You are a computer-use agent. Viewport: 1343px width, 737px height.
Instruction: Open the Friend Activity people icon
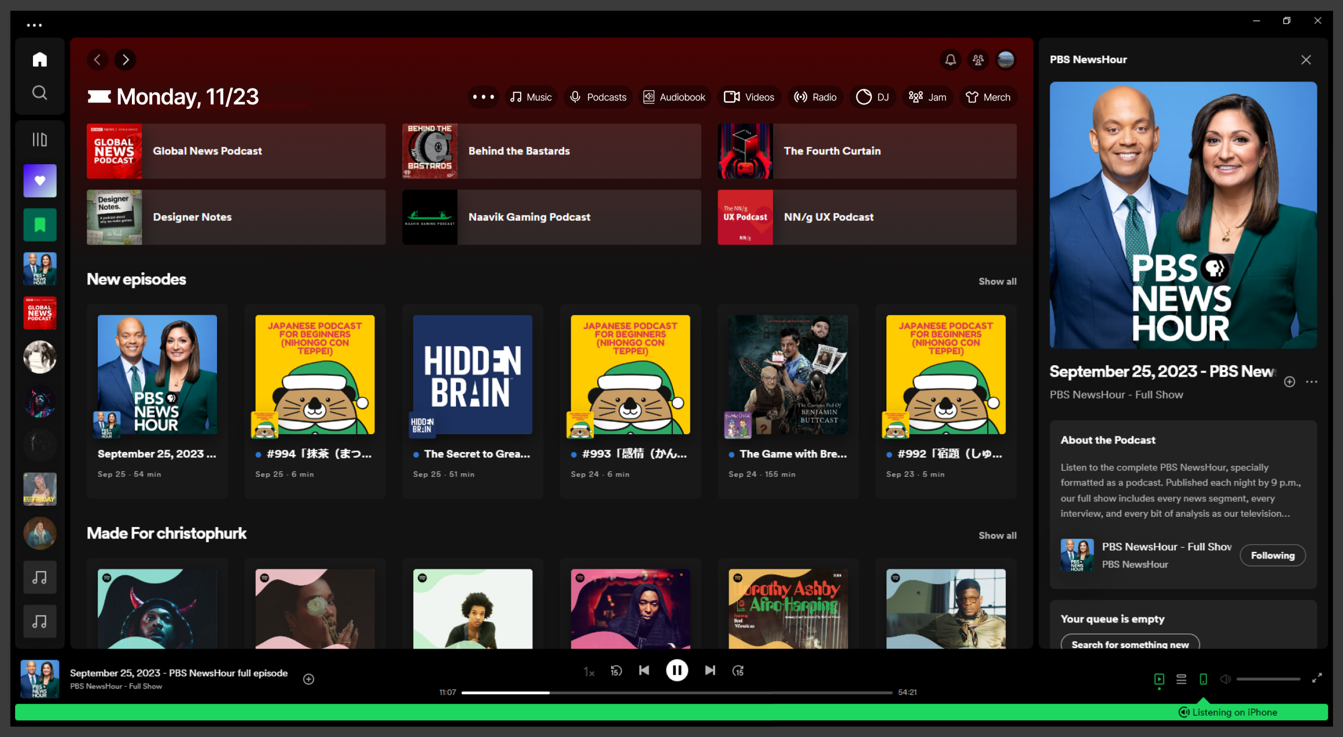(978, 60)
